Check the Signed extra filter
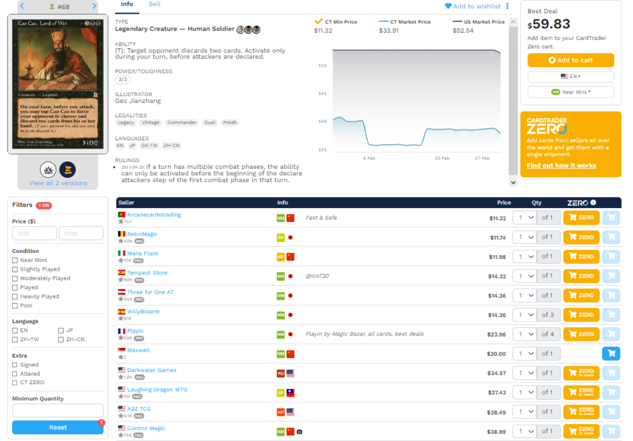 (x=15, y=365)
